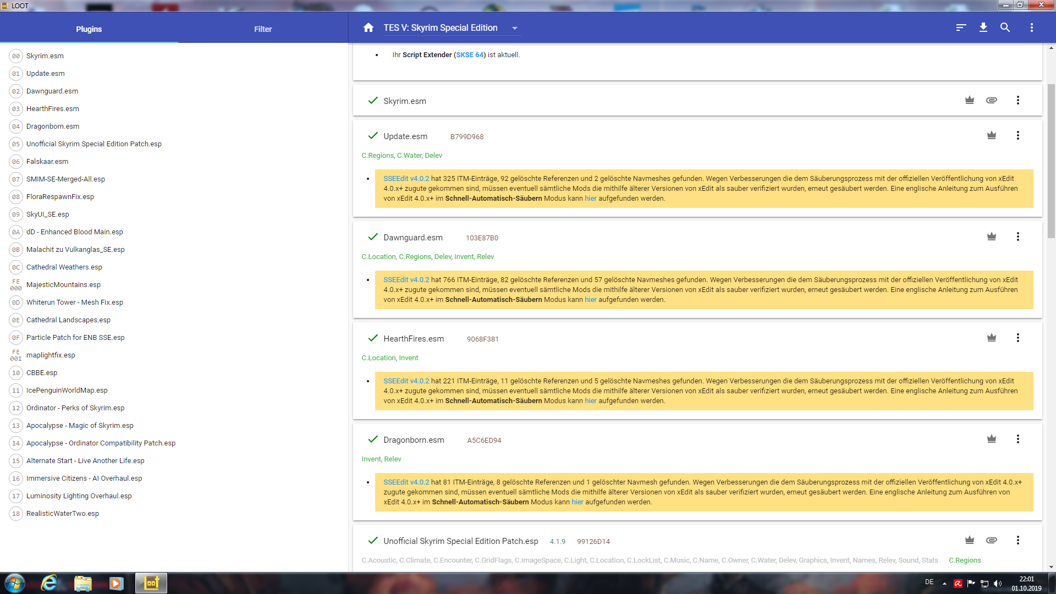
Task: Click the sort plugins icon in the header
Action: tap(961, 28)
